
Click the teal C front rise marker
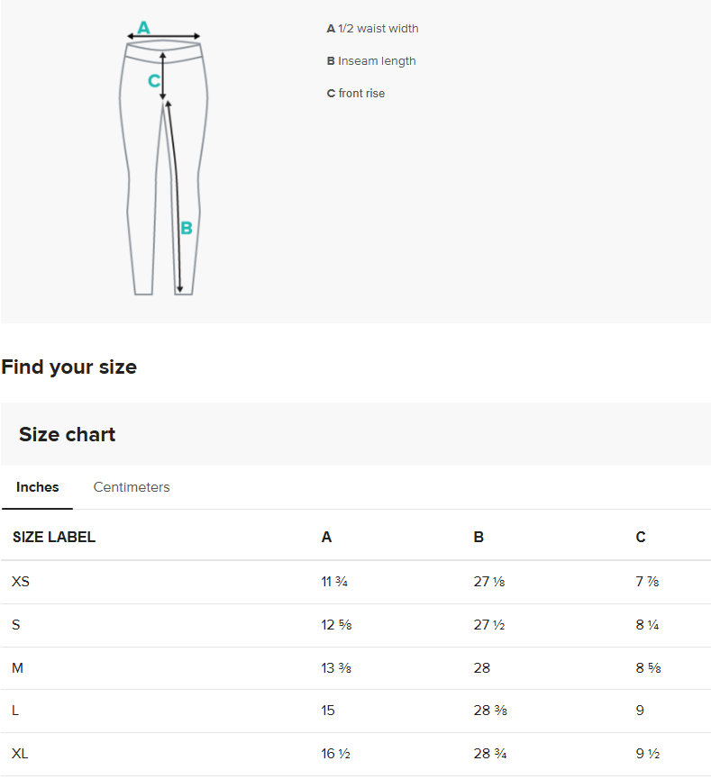click(154, 80)
